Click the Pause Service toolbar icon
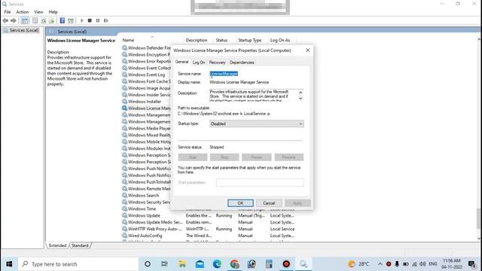Screen dimensions: 482x271 tap(98, 20)
